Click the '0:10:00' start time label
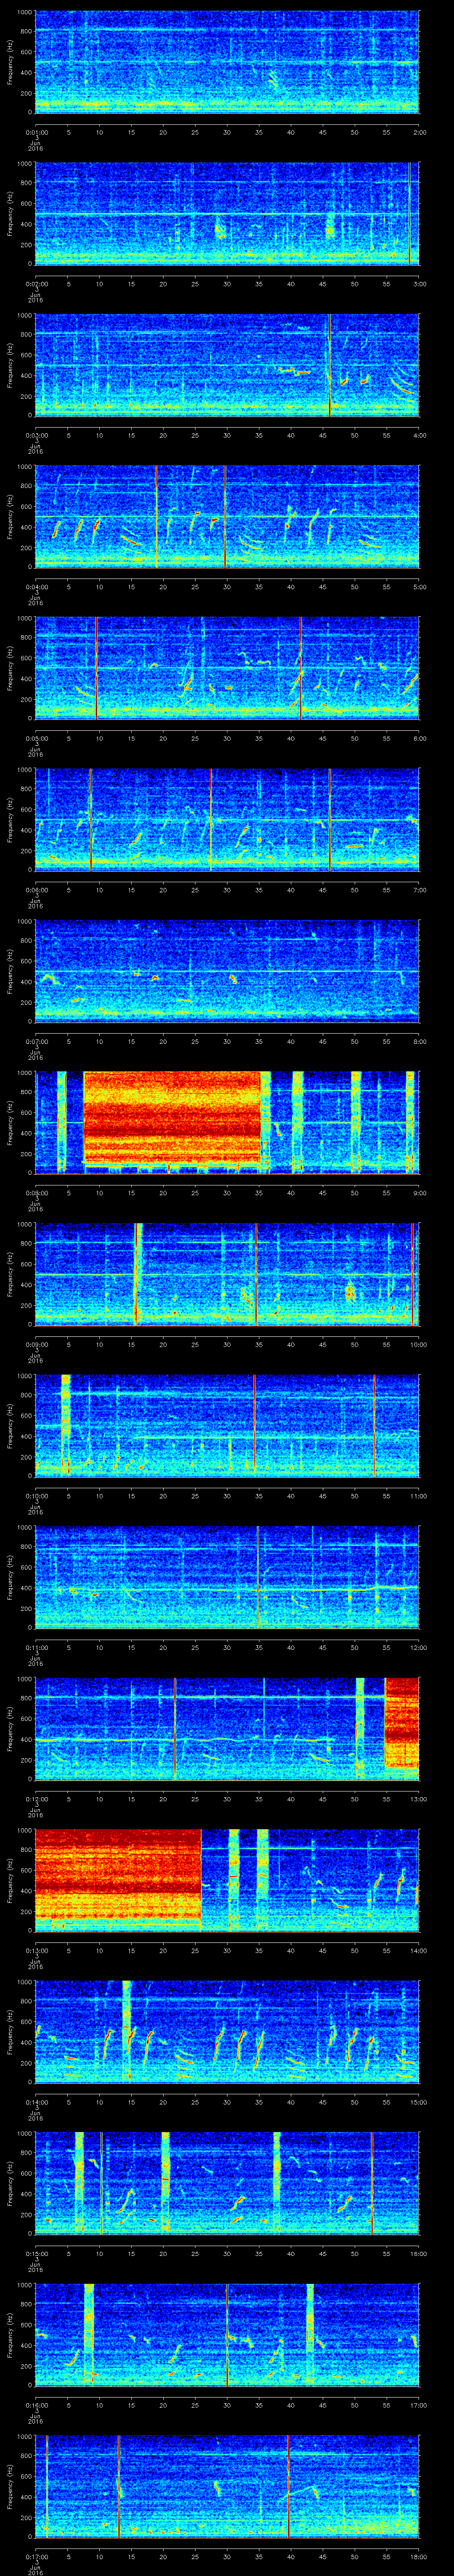454x2576 pixels. tap(36, 1496)
